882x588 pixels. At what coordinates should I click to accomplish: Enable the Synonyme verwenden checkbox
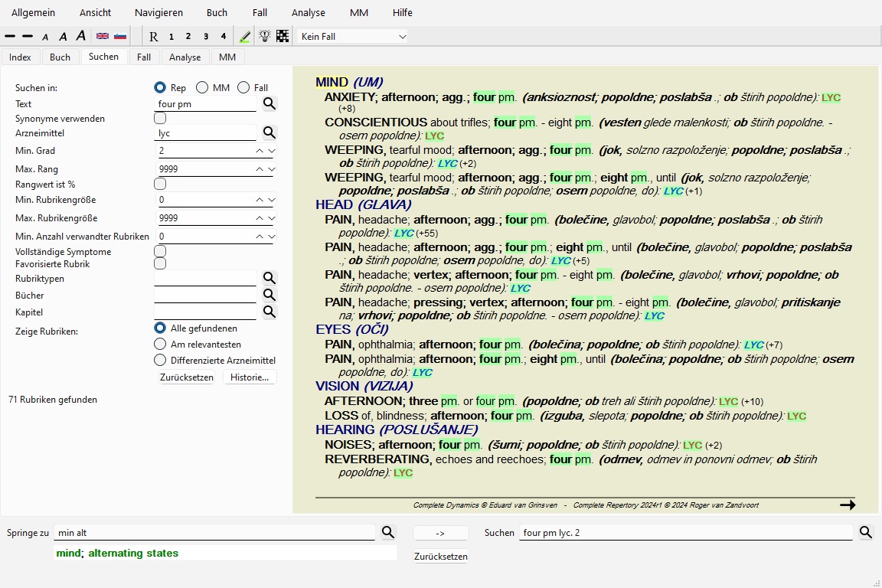pyautogui.click(x=160, y=119)
